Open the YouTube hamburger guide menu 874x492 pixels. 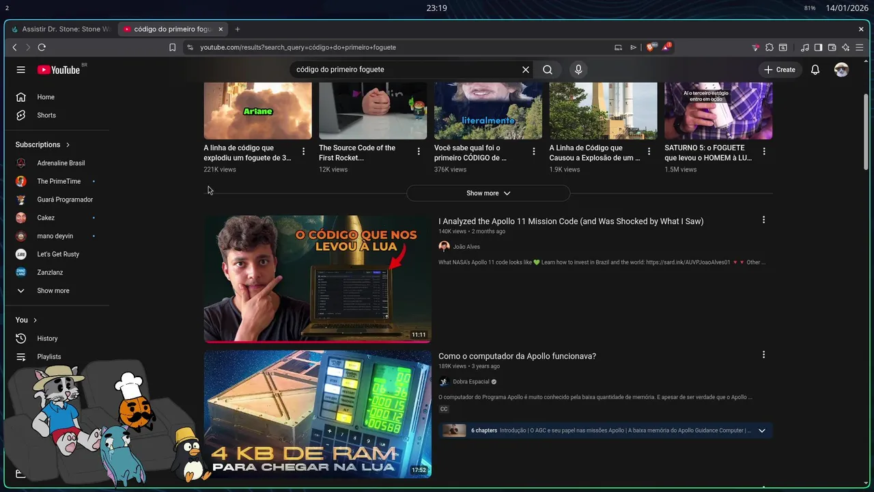[x=21, y=70]
